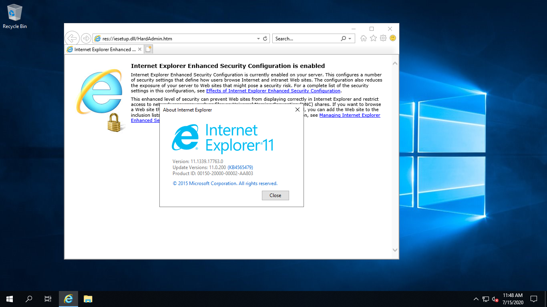
Task: Open Effects of Internet Explorer Enhanced Security Configuration link
Action: pos(273,91)
